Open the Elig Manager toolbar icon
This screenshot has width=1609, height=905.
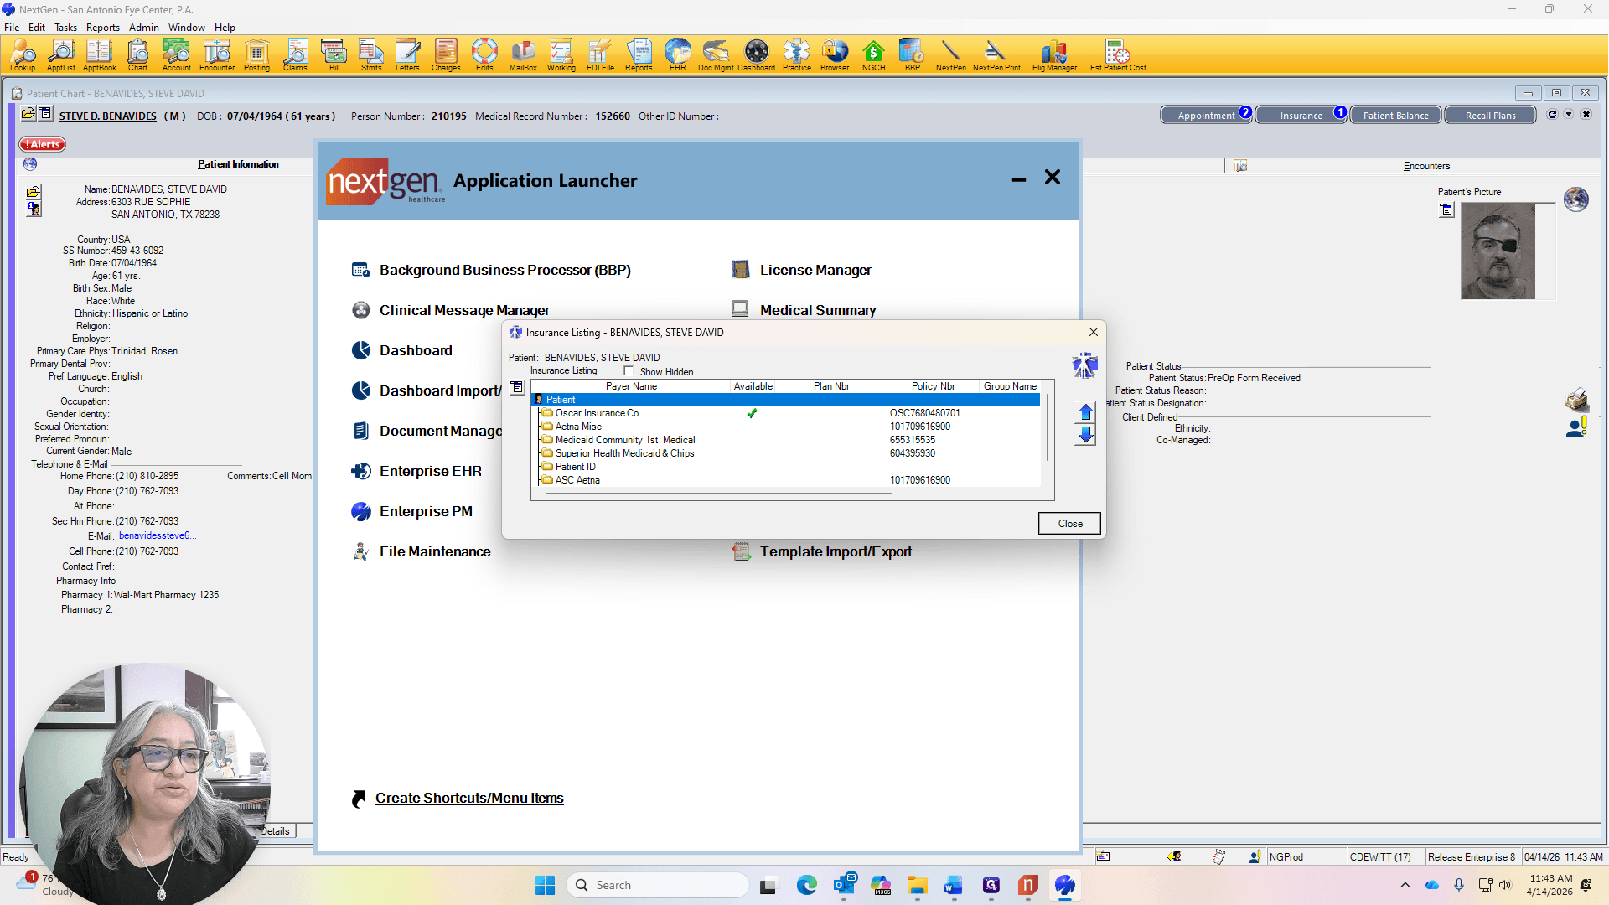[x=1054, y=55]
